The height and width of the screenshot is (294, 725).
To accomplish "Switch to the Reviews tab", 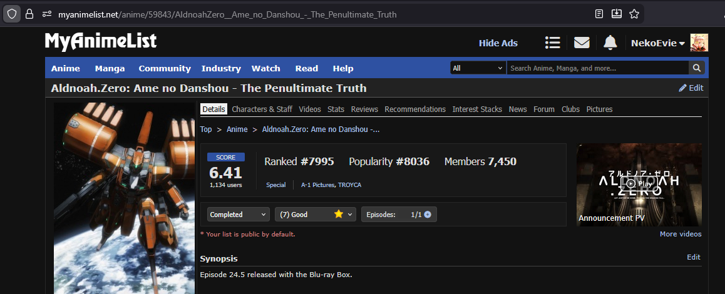I will click(364, 109).
